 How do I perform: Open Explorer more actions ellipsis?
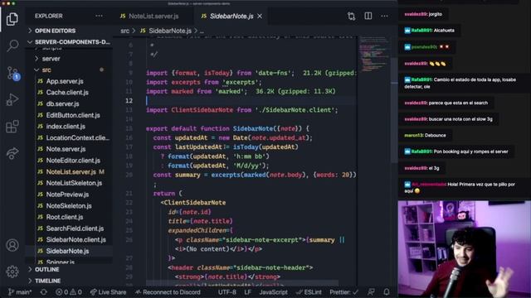[x=99, y=16]
